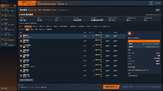The width and height of the screenshot is (163, 91).
Task: Click 残る年俸 36億3520万円 summary
Action: (99, 19)
